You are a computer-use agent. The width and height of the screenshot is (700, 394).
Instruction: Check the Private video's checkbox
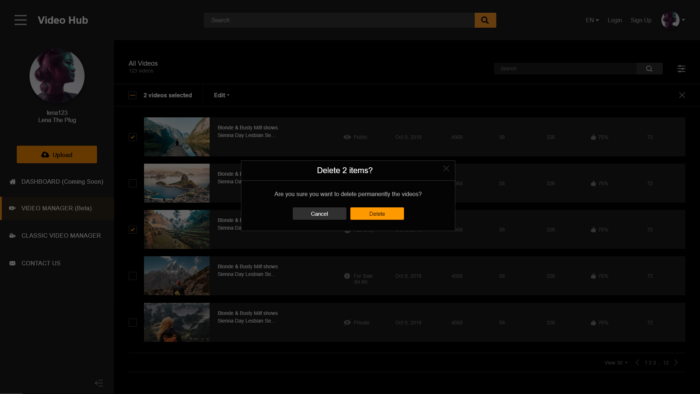pyautogui.click(x=133, y=323)
